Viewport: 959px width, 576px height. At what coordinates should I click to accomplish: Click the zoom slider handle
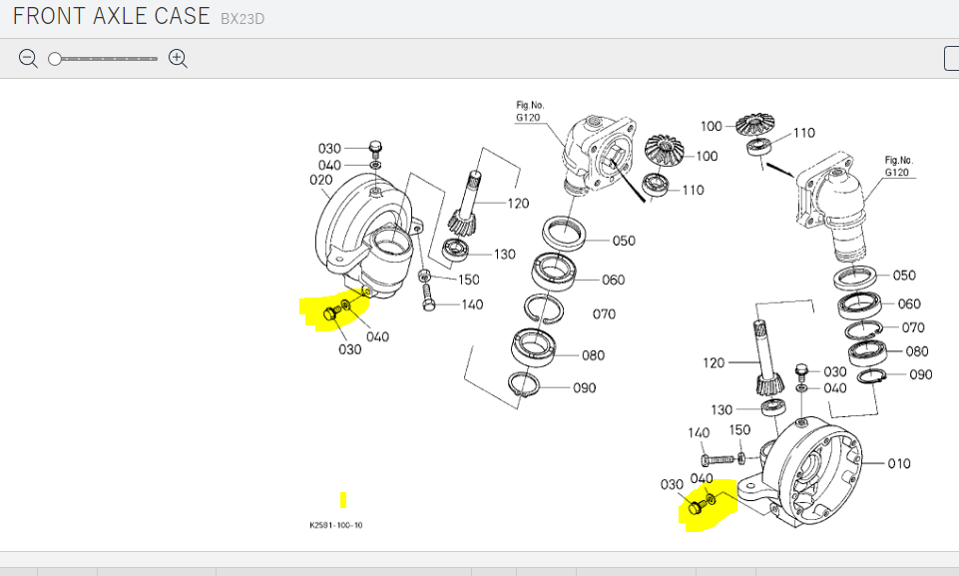pos(55,59)
